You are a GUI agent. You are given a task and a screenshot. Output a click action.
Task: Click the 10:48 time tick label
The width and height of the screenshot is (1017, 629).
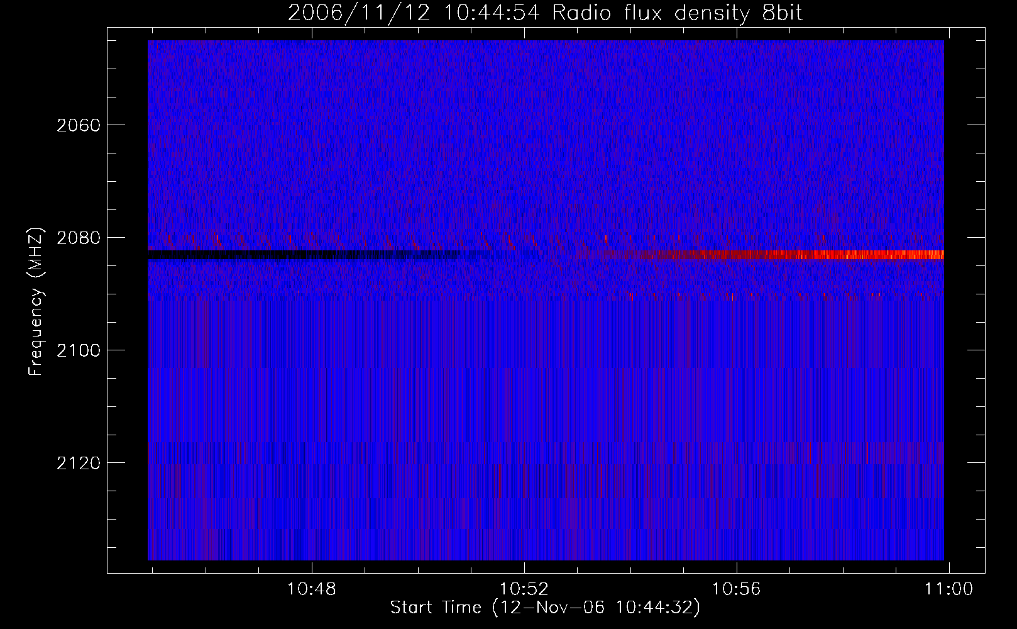pos(312,589)
